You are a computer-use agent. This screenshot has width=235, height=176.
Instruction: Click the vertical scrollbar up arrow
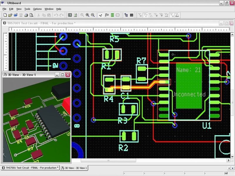click(x=232, y=35)
